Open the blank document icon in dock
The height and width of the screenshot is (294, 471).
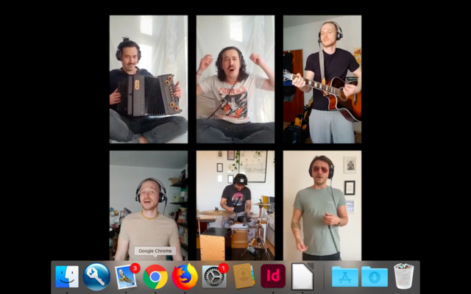tap(302, 277)
